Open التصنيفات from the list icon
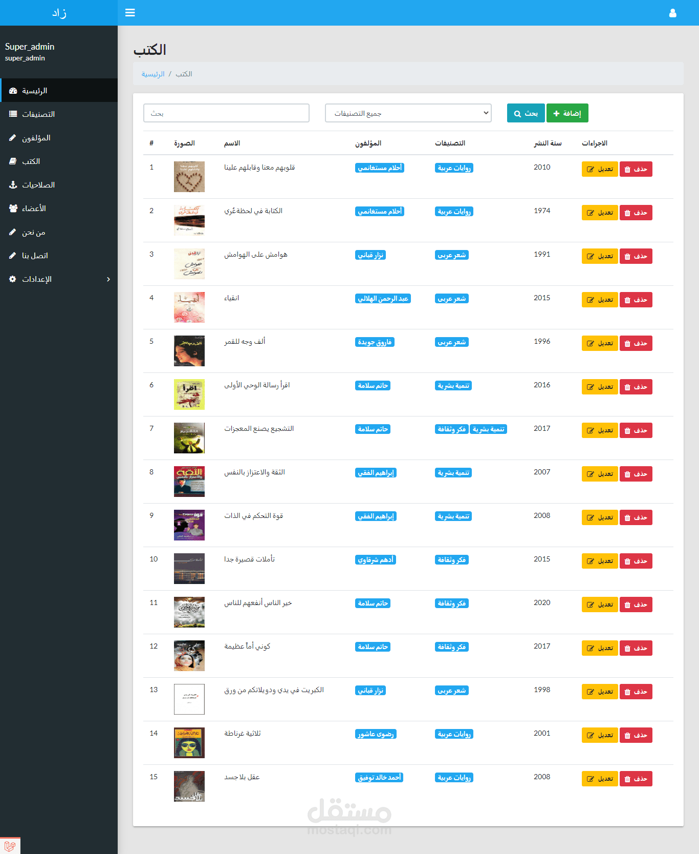Viewport: 699px width, 854px height. [13, 114]
